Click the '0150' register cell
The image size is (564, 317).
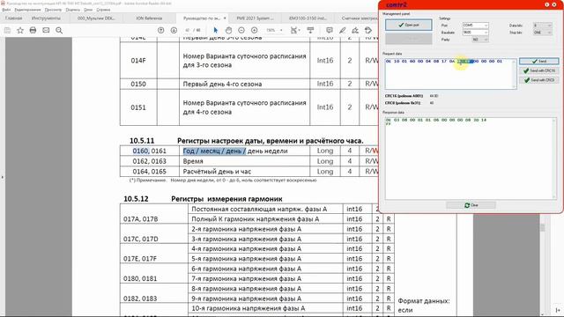click(138, 84)
